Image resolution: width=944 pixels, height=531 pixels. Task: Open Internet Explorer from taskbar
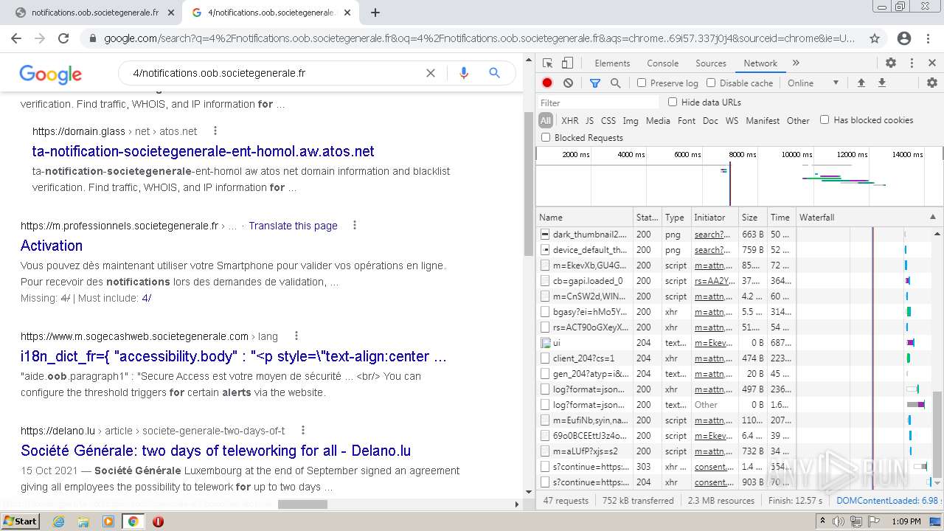pos(59,521)
